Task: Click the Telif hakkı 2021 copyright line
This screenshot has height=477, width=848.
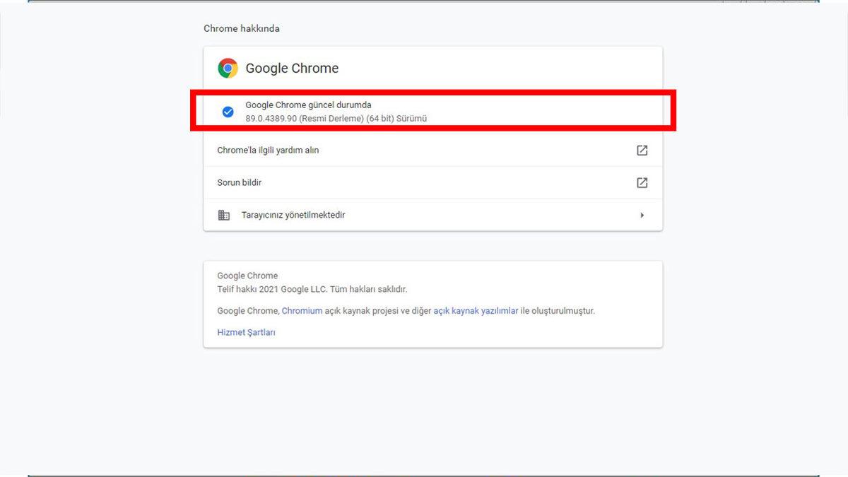Action: 314,289
